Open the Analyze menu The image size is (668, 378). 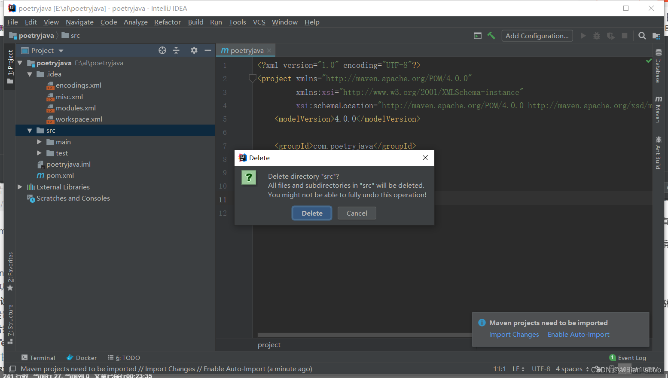coord(136,22)
